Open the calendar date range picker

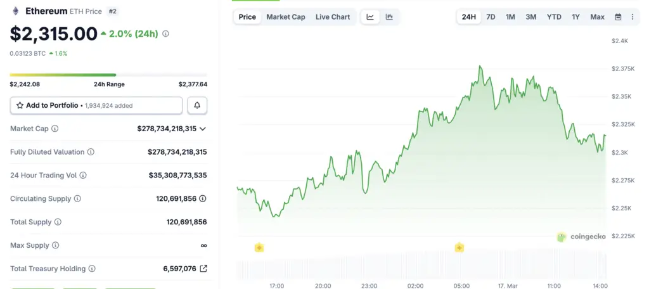[x=618, y=17]
